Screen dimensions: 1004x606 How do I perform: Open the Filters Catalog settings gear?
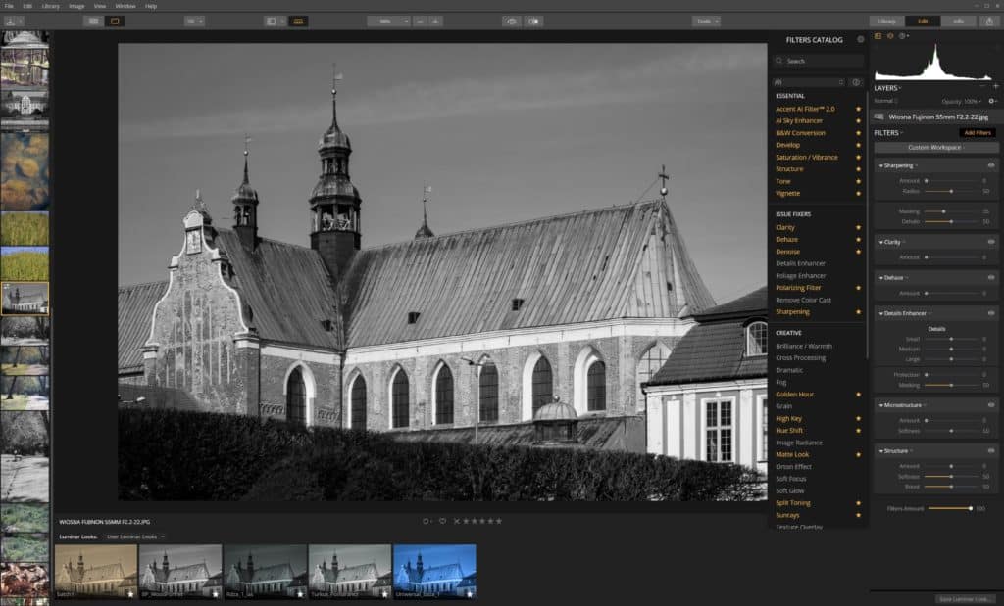pyautogui.click(x=861, y=40)
